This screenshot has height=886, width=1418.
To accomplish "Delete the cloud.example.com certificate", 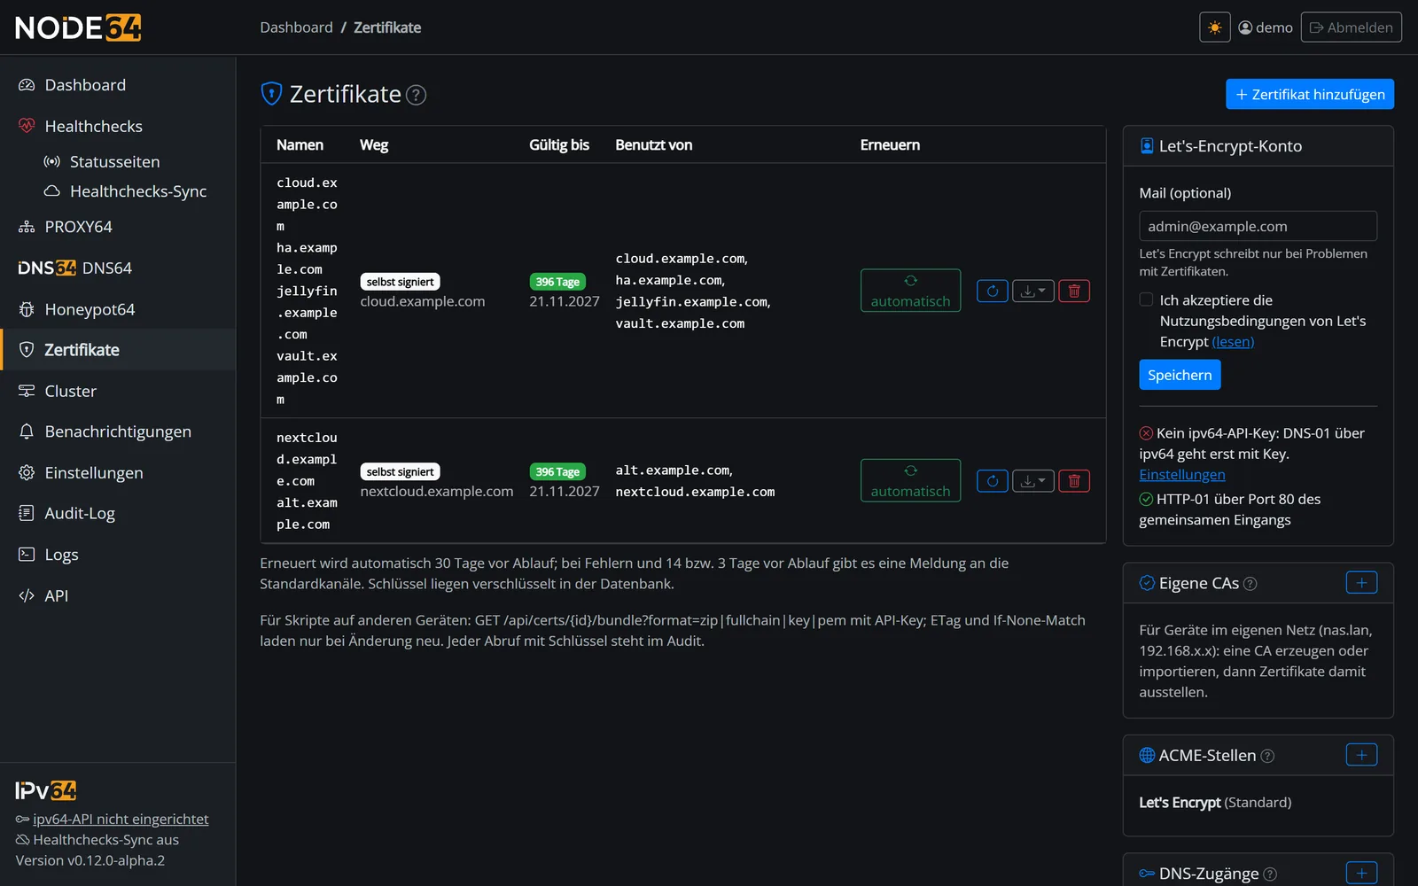I will (x=1073, y=291).
